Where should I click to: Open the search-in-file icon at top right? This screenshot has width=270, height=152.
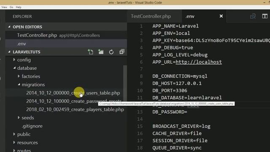pyautogui.click(x=253, y=16)
